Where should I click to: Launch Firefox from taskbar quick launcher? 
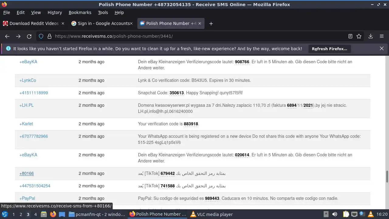point(53,214)
